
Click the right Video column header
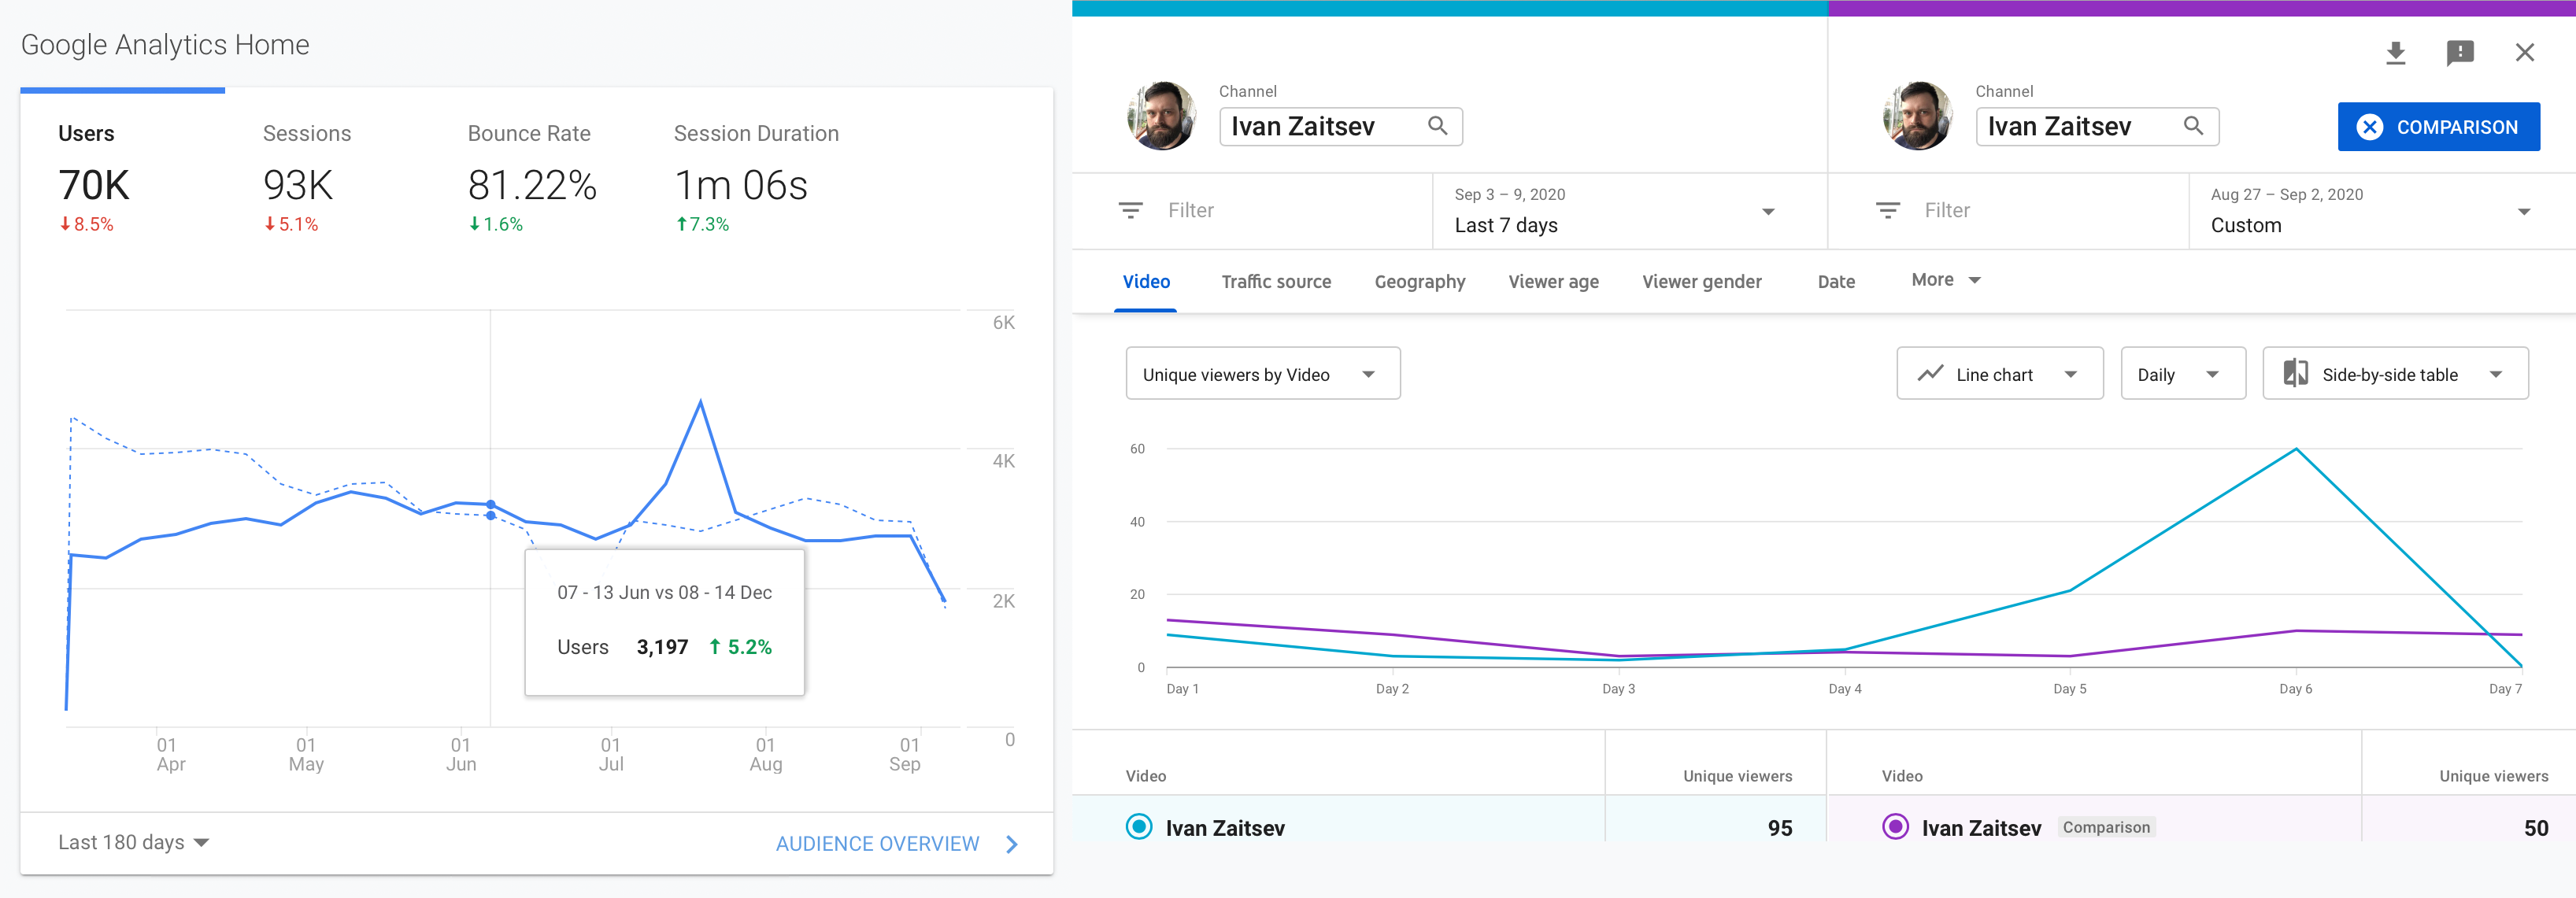[1902, 776]
